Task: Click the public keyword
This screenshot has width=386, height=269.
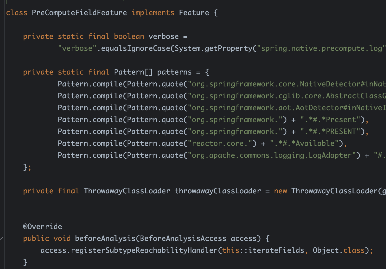Action: click(x=36, y=238)
